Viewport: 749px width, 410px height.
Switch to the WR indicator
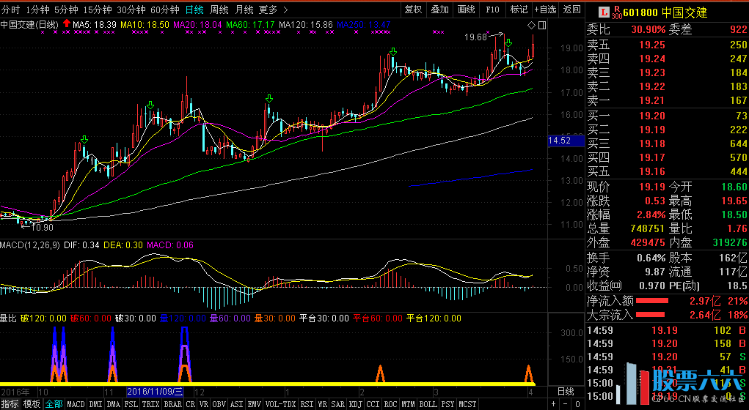coord(323,404)
